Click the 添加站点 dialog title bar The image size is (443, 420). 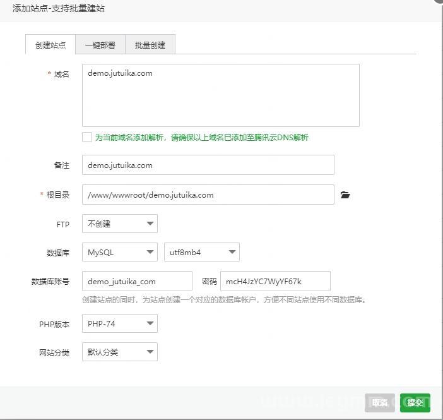189,8
